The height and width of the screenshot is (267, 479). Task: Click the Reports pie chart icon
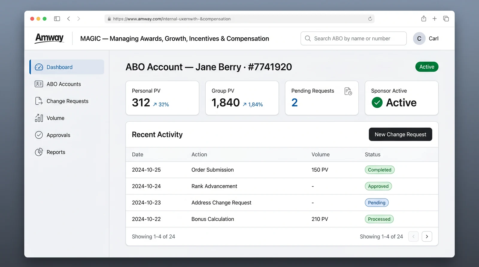point(39,152)
